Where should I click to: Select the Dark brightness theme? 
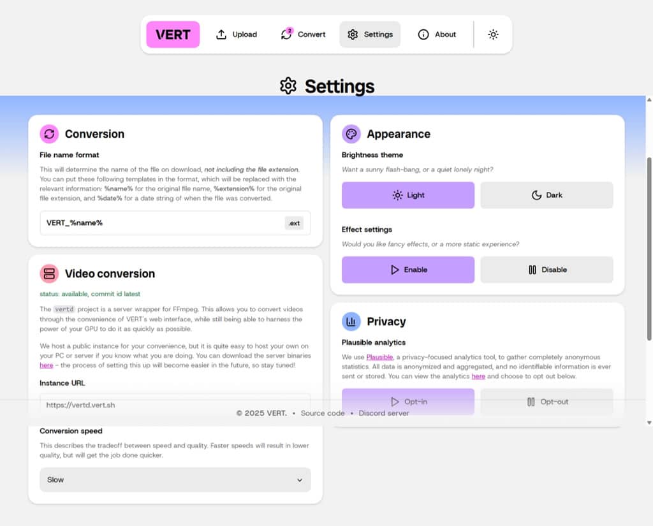(x=547, y=195)
